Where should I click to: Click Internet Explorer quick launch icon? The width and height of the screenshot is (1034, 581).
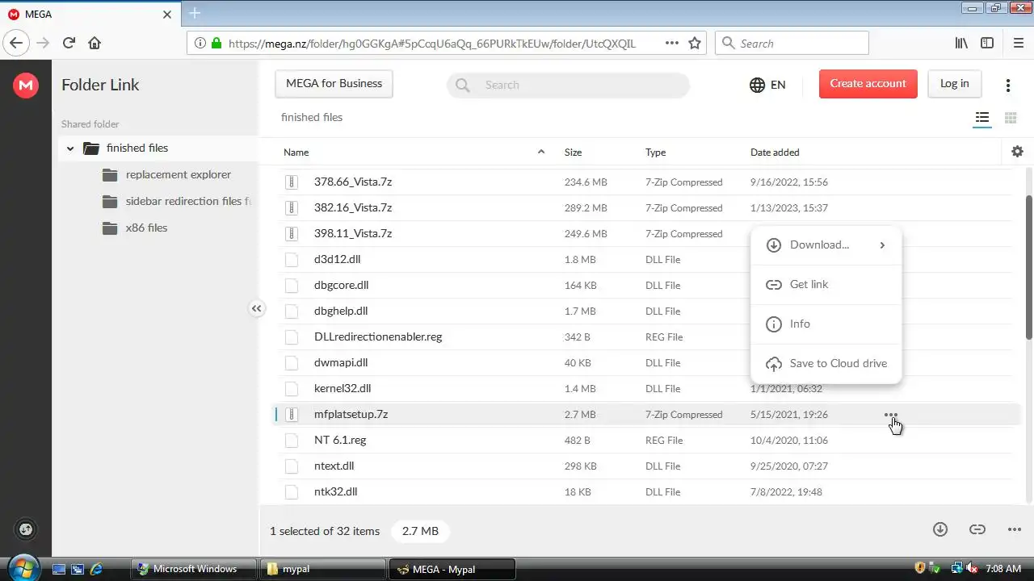pyautogui.click(x=97, y=569)
